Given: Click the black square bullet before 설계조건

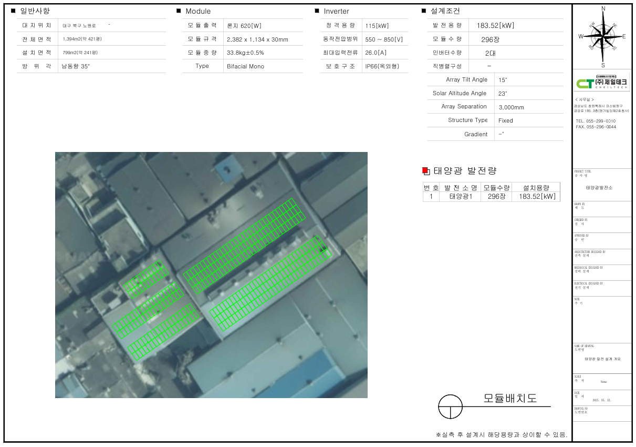Looking at the screenshot, I should (424, 11).
